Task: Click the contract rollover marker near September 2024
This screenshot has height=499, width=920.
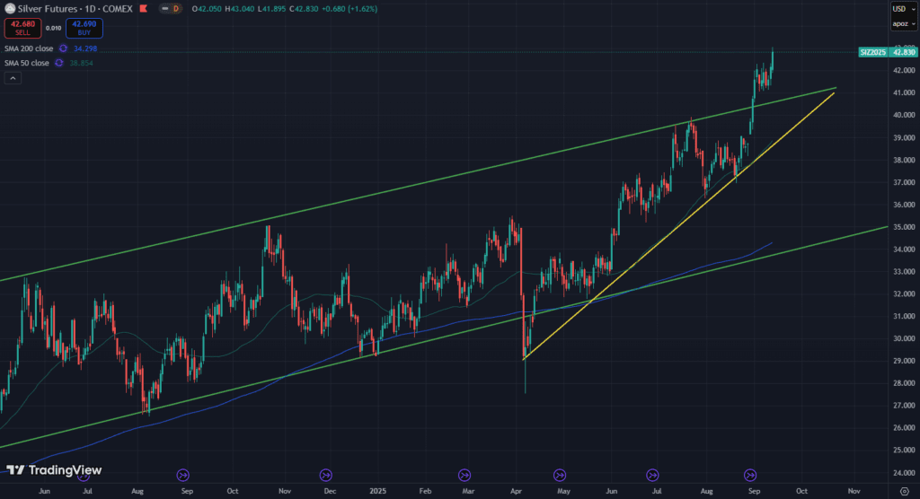Action: tap(183, 474)
